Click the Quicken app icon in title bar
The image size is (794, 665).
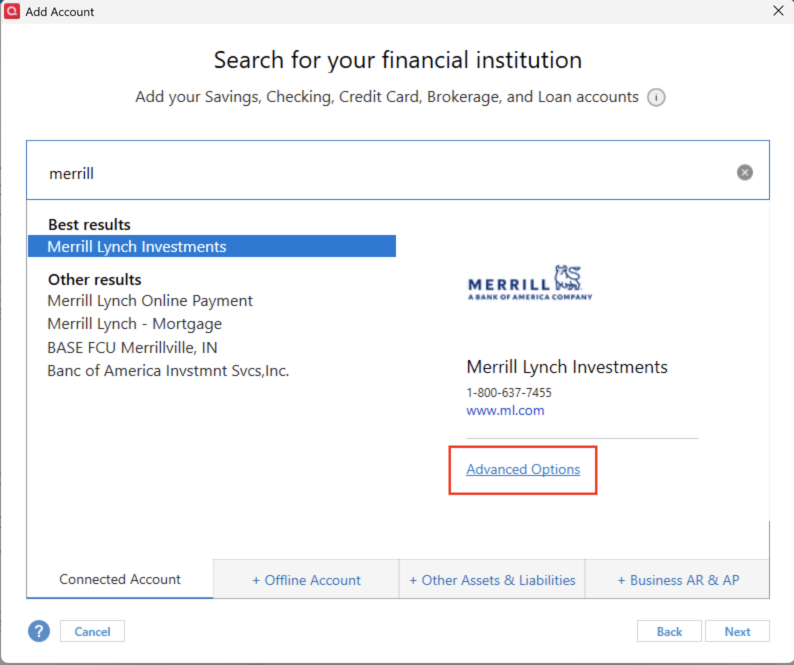(x=11, y=11)
